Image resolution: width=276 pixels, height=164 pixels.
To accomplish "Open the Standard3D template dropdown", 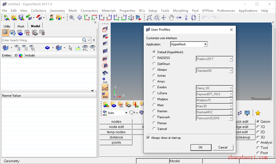I will pos(214,71).
